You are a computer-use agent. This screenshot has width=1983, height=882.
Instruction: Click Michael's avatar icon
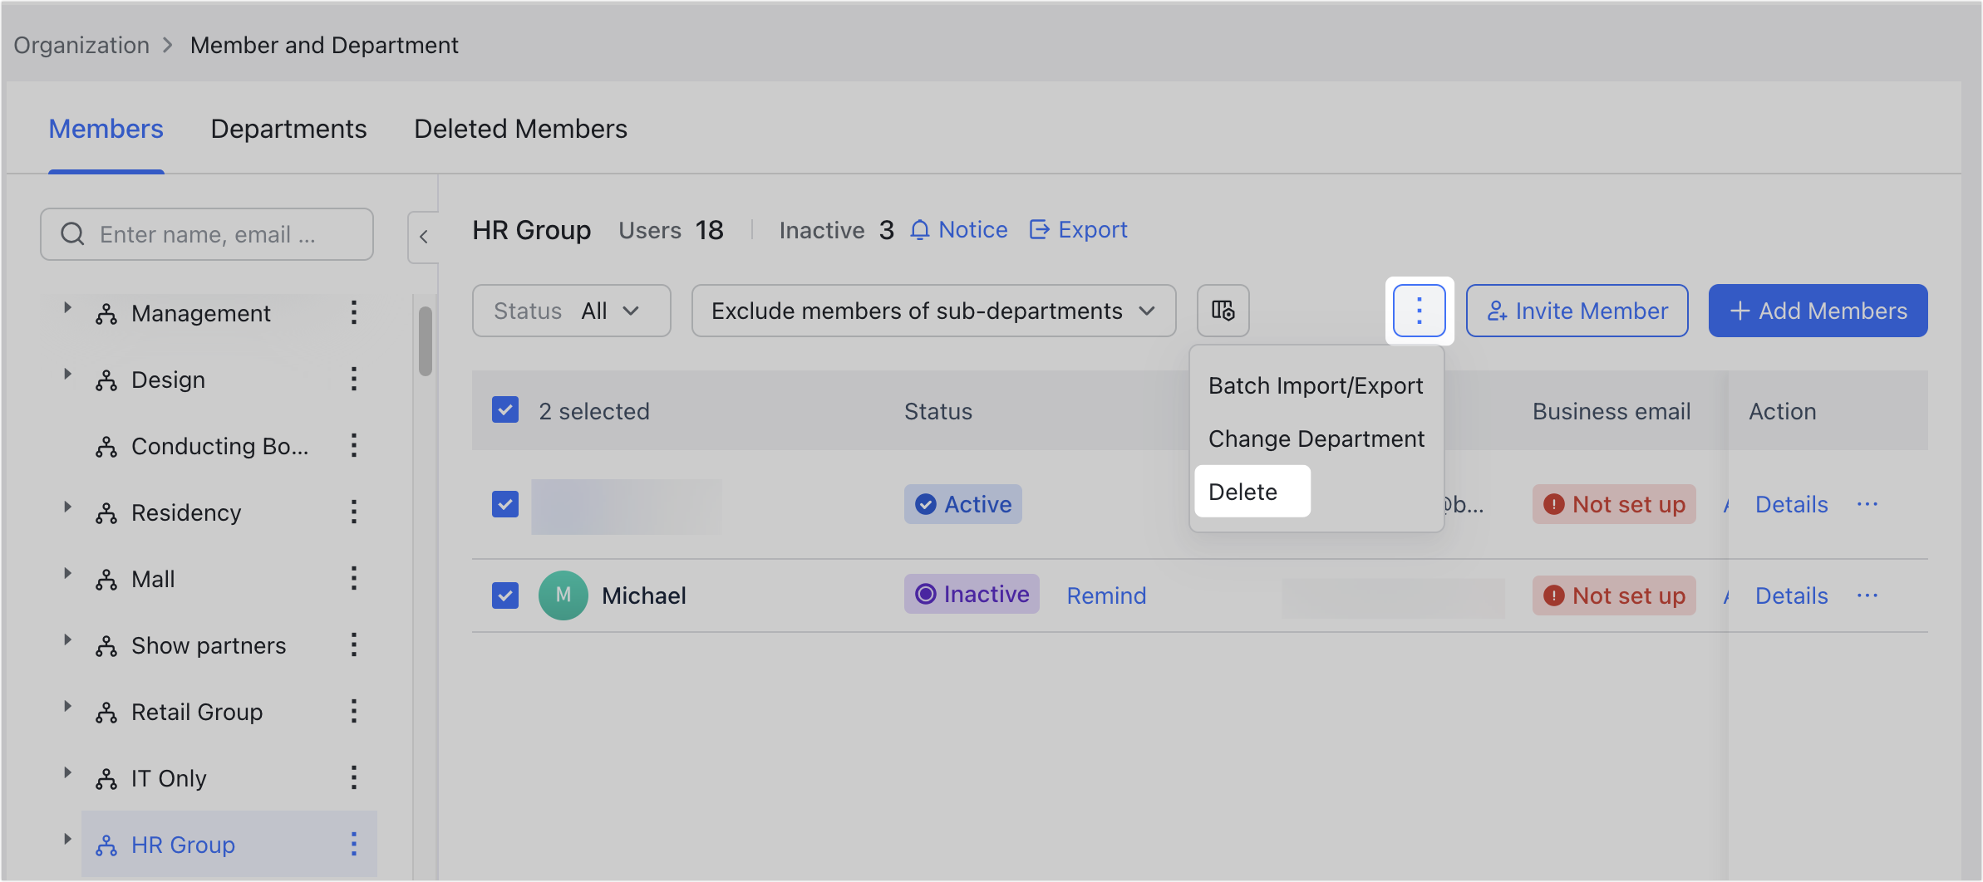(x=563, y=595)
